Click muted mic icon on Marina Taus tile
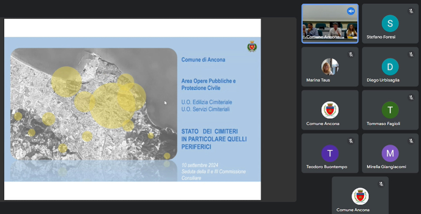 (x=351, y=54)
